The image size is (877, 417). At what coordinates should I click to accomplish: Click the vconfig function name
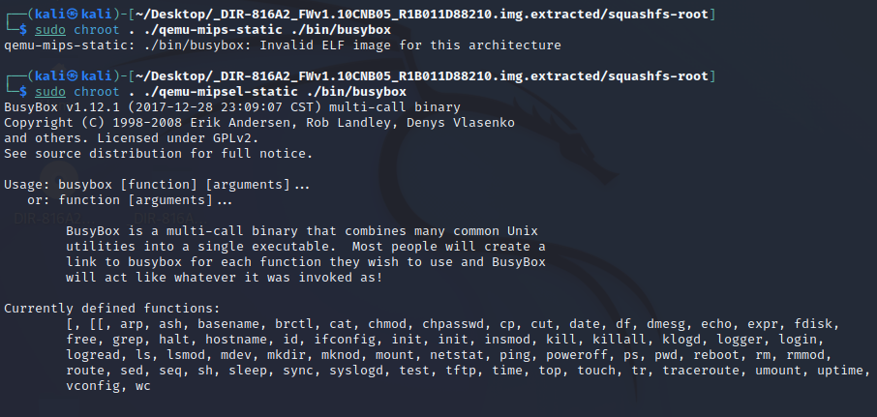[x=93, y=385]
